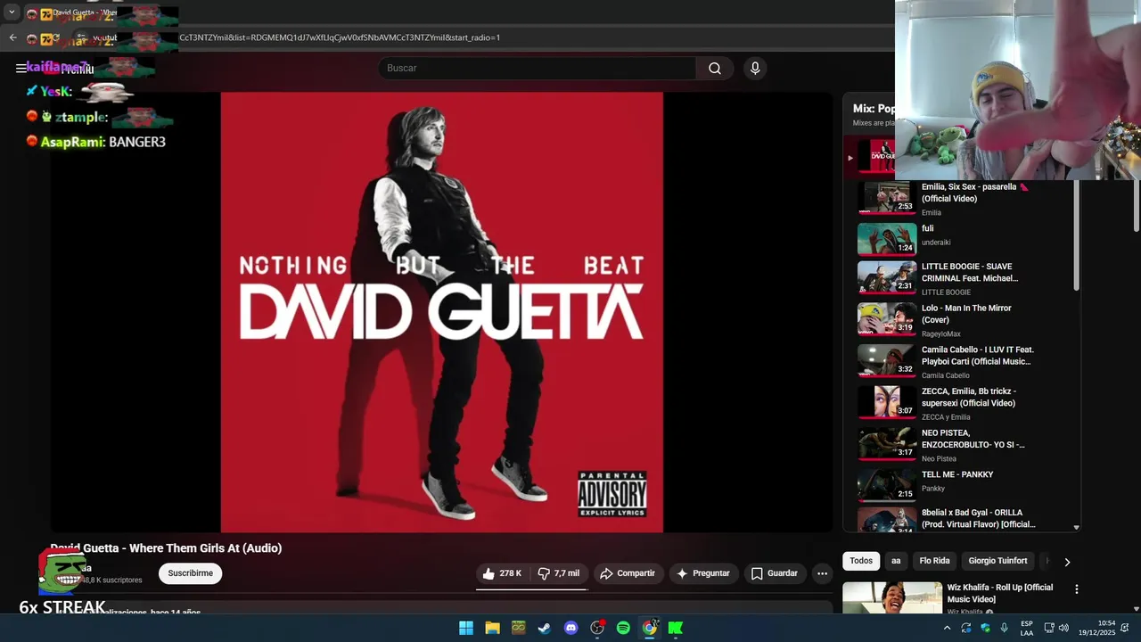The height and width of the screenshot is (642, 1141).
Task: Click the like/dislike ratio bar
Action: (531, 589)
